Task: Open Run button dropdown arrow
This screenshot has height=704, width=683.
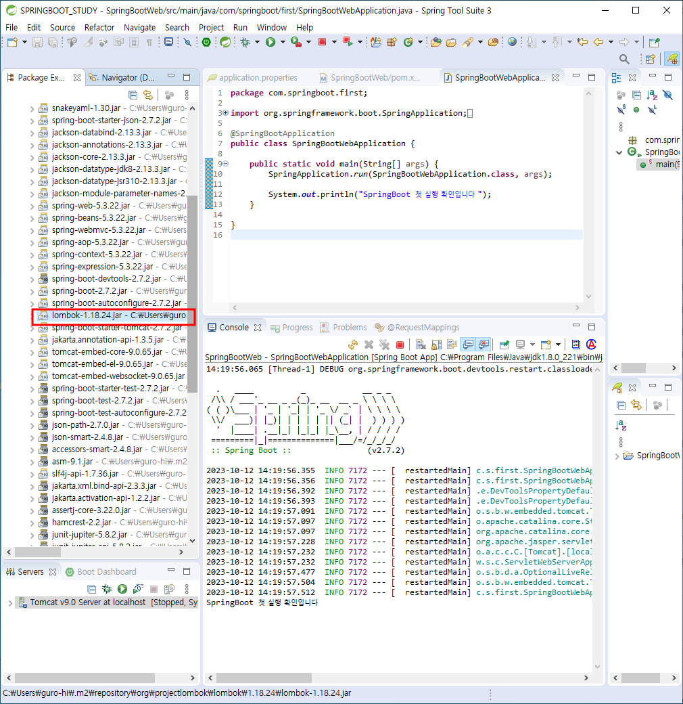Action: point(283,42)
